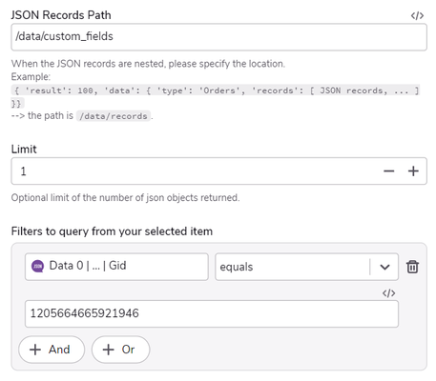The image size is (436, 381).
Task: Open the Data 0 | ... | Gid field selector
Action: (x=116, y=267)
